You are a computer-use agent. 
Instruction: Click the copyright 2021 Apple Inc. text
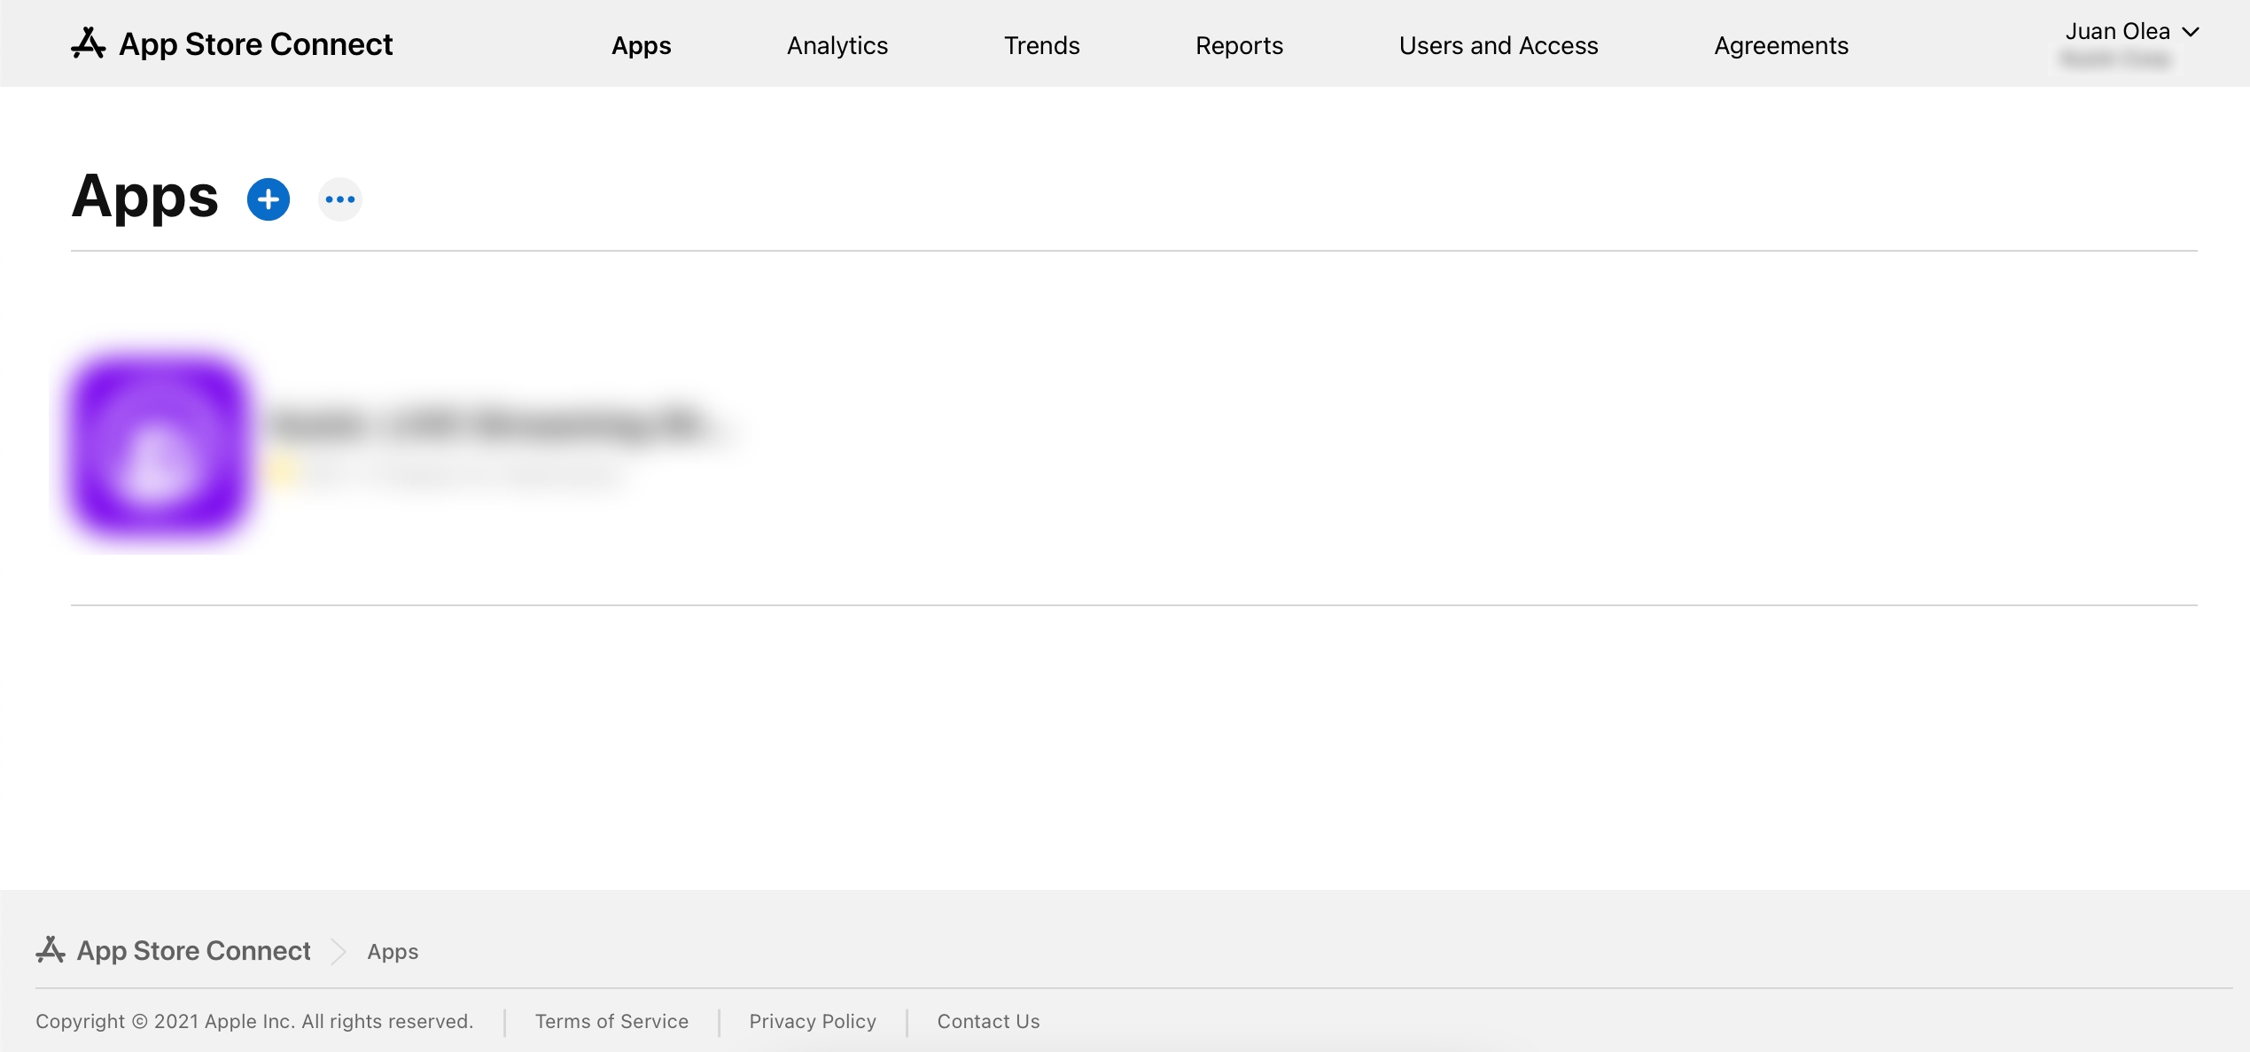[x=254, y=1021]
